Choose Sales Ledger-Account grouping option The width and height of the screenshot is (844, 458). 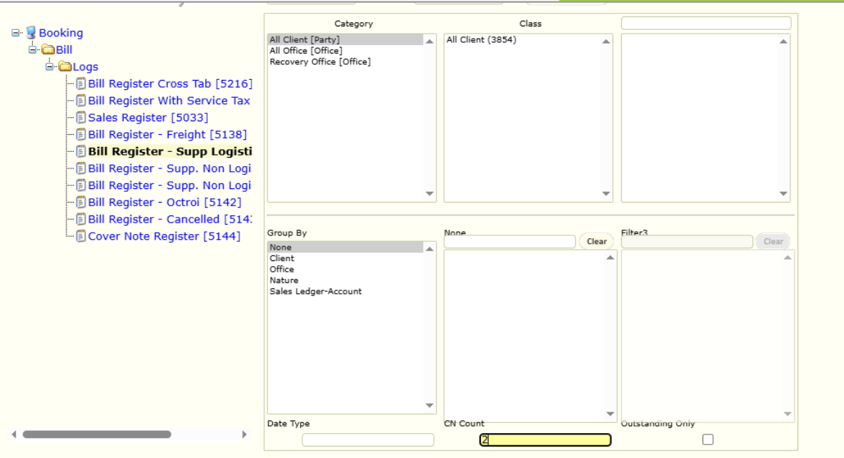coord(315,291)
